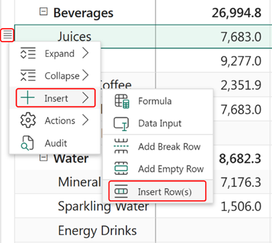Click the plus icon for Insert

[x=27, y=98]
